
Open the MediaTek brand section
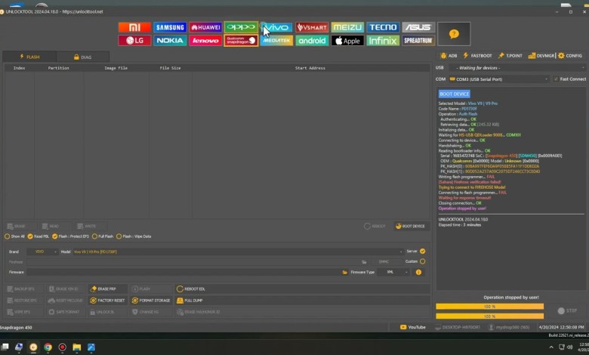(x=276, y=41)
